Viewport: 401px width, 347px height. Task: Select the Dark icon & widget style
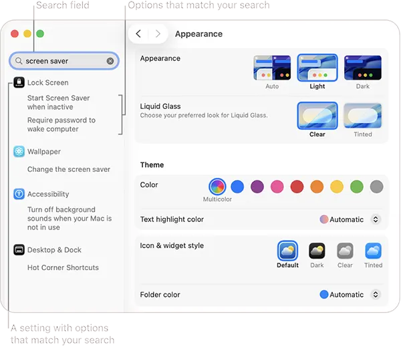coord(317,251)
